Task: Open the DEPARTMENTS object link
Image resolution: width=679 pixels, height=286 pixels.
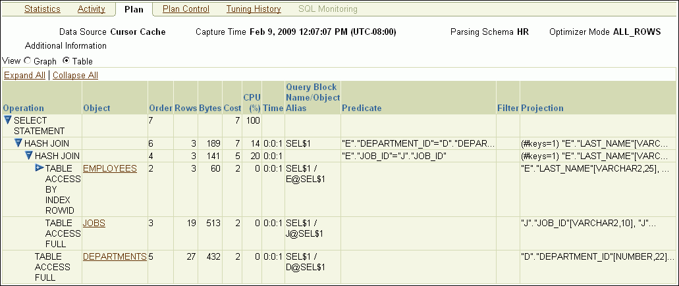Action: pos(115,256)
